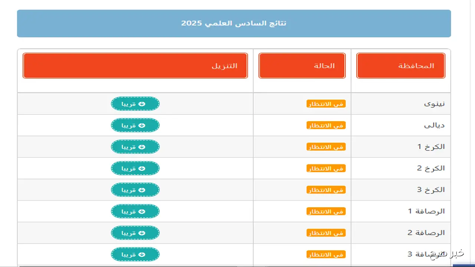The height and width of the screenshot is (267, 475).
Task: Click the download icon for الرصافة 3 row
Action: pyautogui.click(x=142, y=254)
